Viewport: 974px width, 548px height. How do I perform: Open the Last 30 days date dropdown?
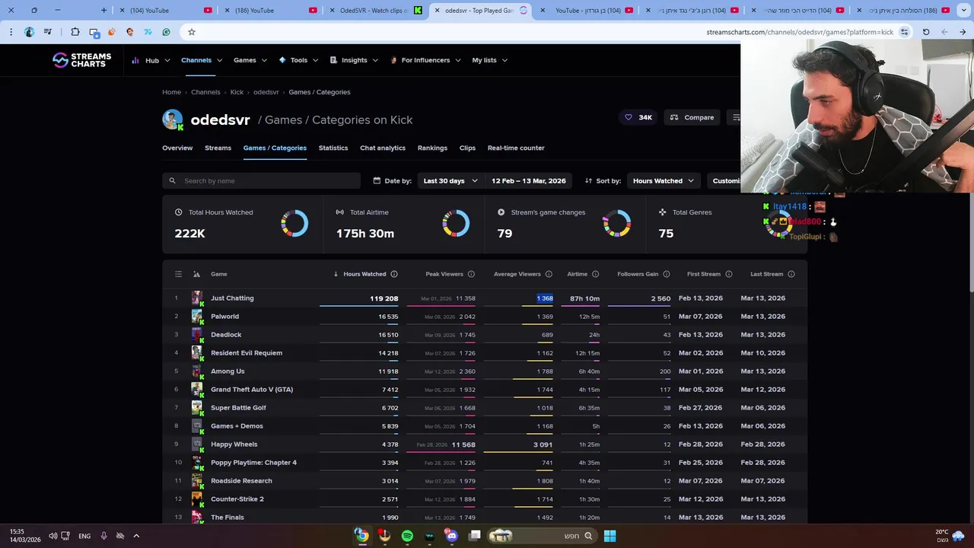point(450,181)
